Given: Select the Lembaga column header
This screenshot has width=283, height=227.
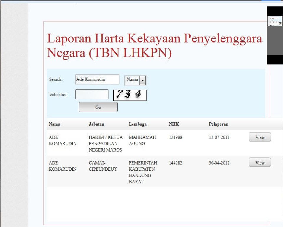Looking at the screenshot, I should [x=138, y=124].
